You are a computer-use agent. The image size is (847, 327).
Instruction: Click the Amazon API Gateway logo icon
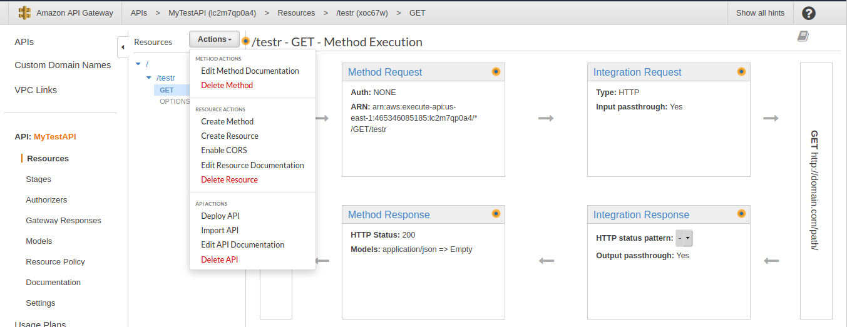pos(24,13)
